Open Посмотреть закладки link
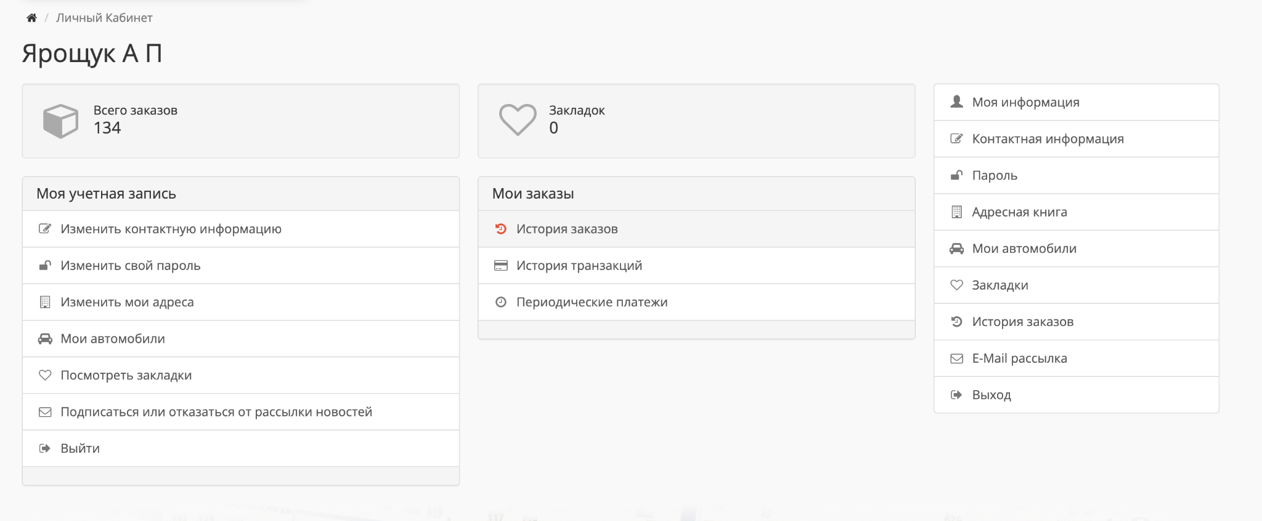 pyautogui.click(x=126, y=375)
